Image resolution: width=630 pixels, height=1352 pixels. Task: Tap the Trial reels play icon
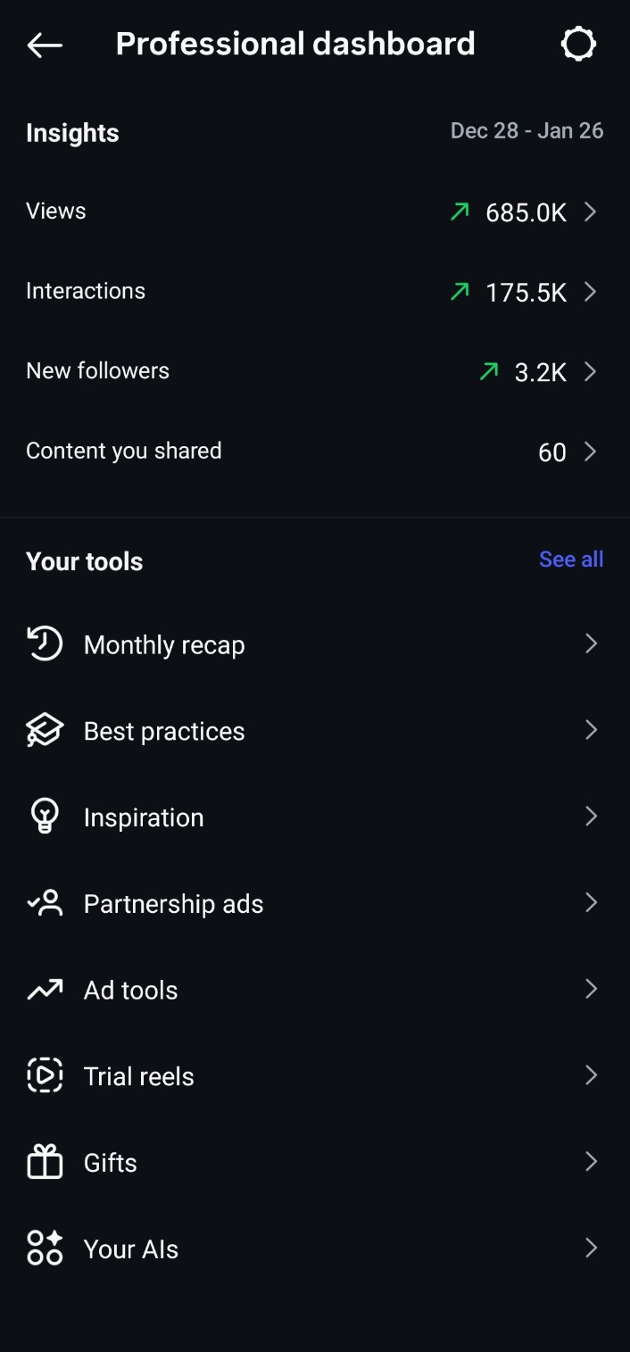tap(45, 1075)
